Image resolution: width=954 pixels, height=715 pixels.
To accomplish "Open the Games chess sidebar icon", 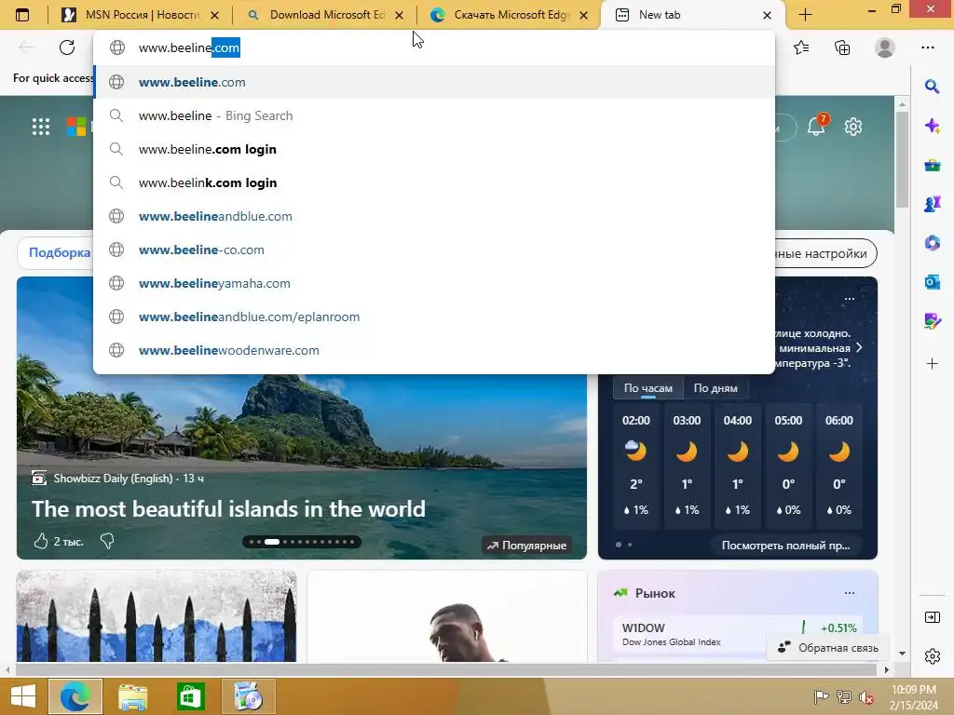I will point(932,204).
